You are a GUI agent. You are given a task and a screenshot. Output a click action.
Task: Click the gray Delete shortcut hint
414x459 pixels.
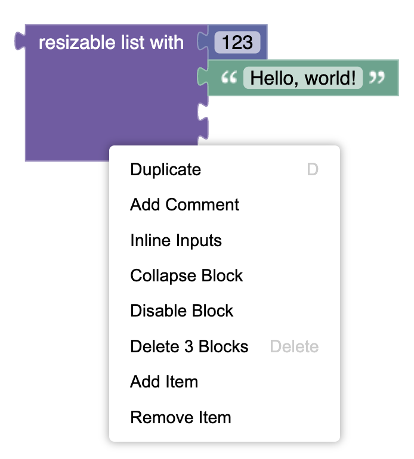pyautogui.click(x=294, y=346)
